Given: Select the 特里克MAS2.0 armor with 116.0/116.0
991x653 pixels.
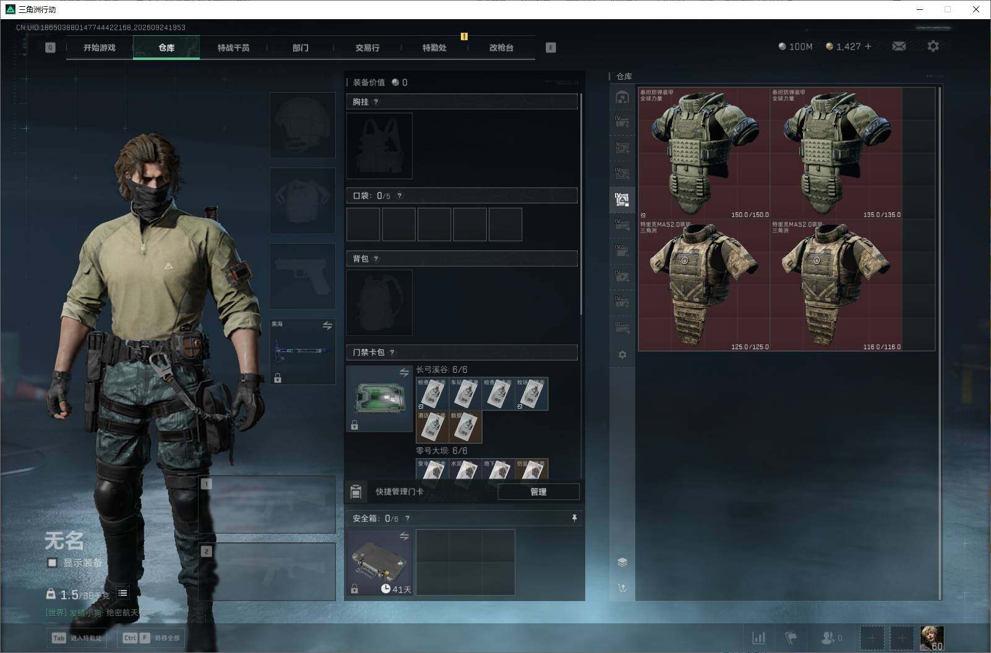Looking at the screenshot, I should (836, 285).
